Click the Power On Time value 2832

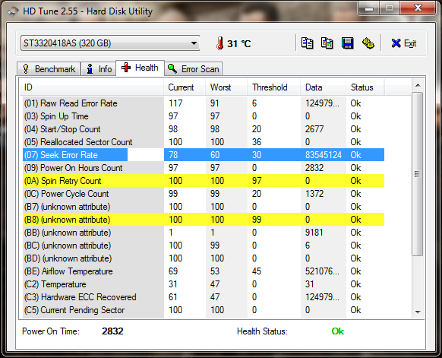point(112,331)
